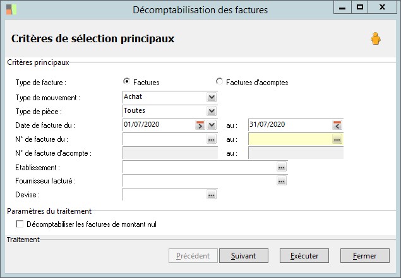
Task: Open calendar picker for invoice start date
Action: [201, 125]
